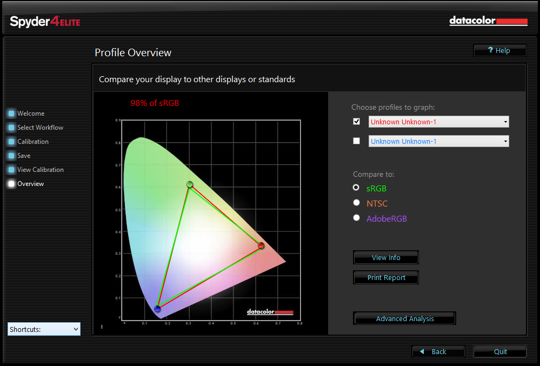Select the Calibration step icon

pyautogui.click(x=11, y=141)
